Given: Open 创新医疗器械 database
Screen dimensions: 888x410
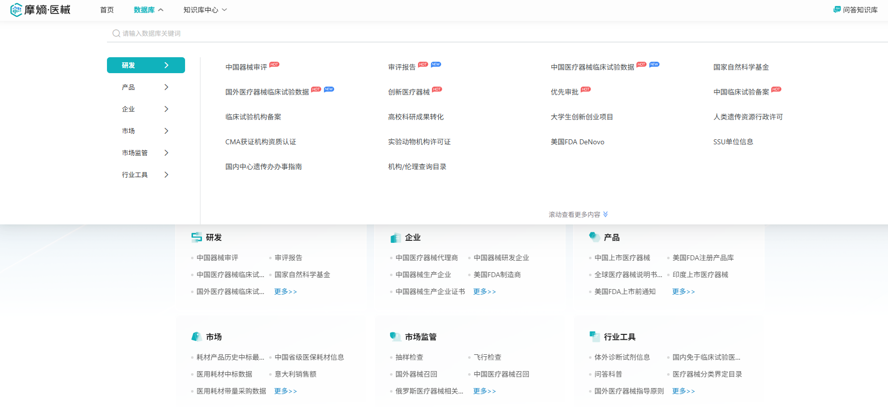Looking at the screenshot, I should coord(409,92).
